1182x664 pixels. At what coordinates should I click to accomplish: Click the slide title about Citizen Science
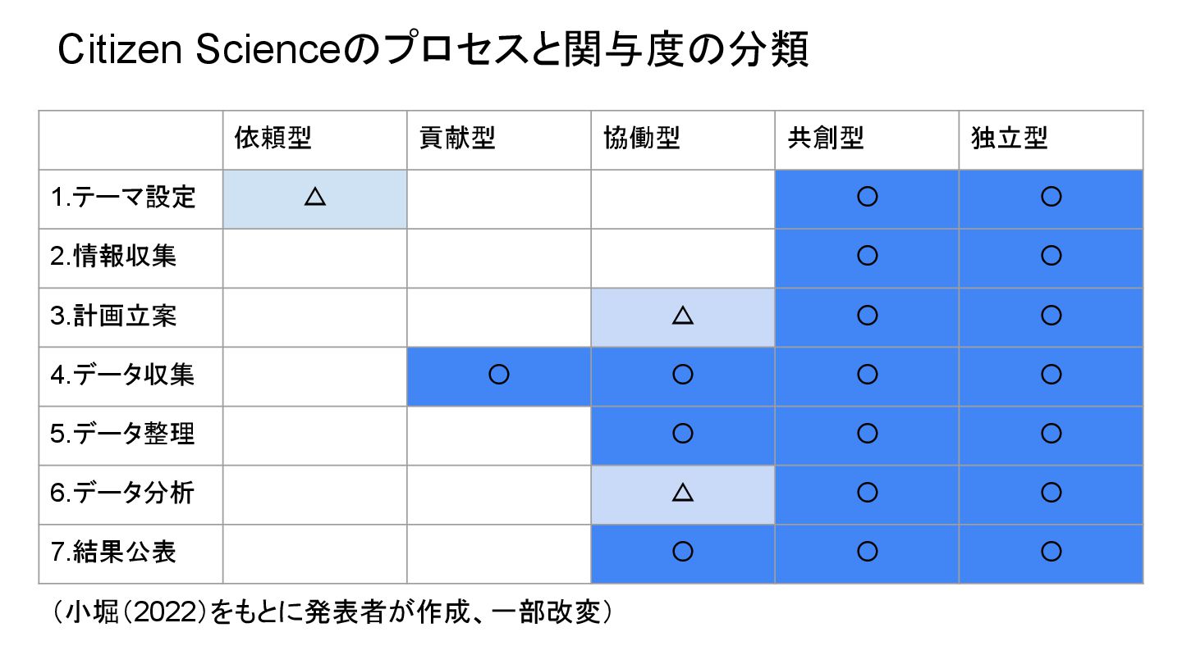[x=434, y=52]
